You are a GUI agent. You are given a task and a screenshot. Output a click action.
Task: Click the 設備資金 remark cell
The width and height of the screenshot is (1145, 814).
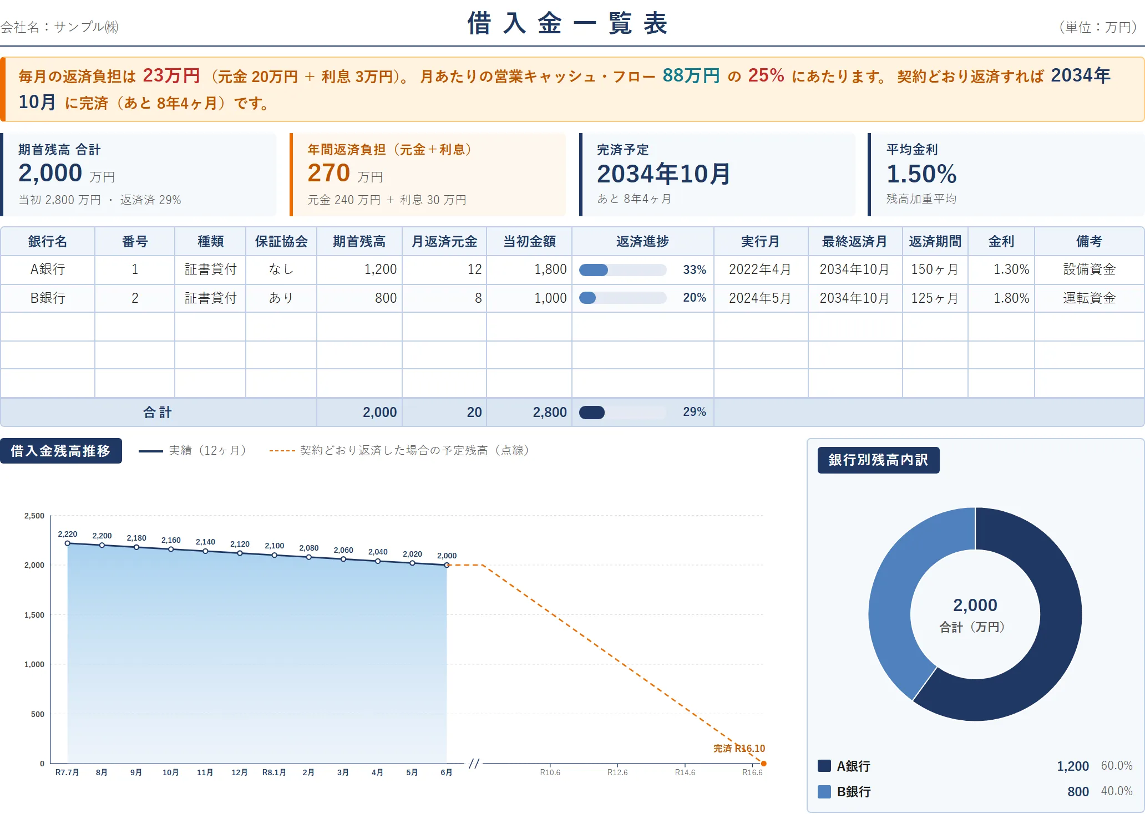1089,269
